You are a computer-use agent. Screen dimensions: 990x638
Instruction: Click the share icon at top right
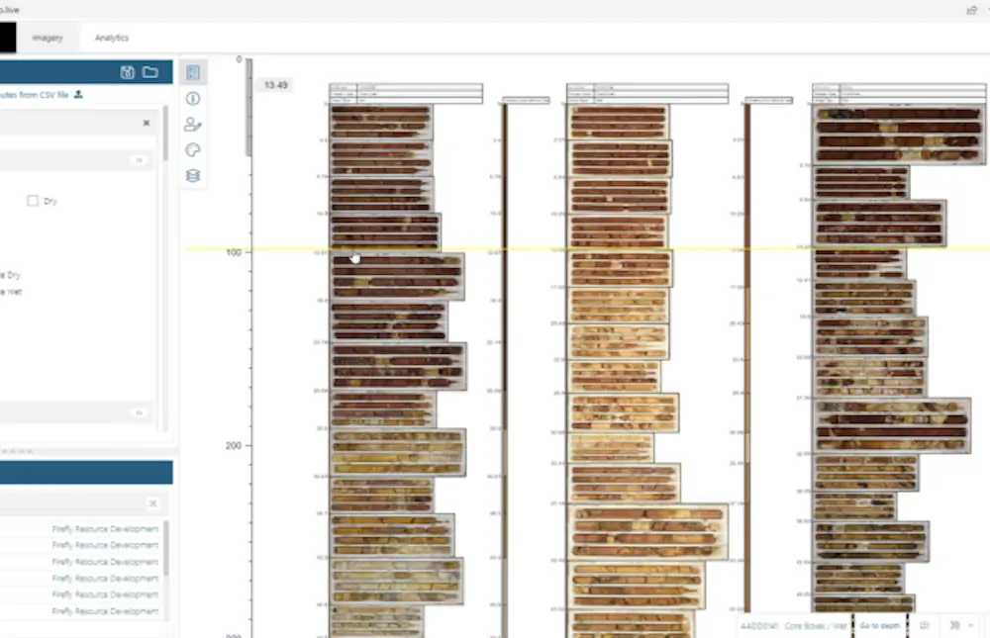click(x=971, y=10)
